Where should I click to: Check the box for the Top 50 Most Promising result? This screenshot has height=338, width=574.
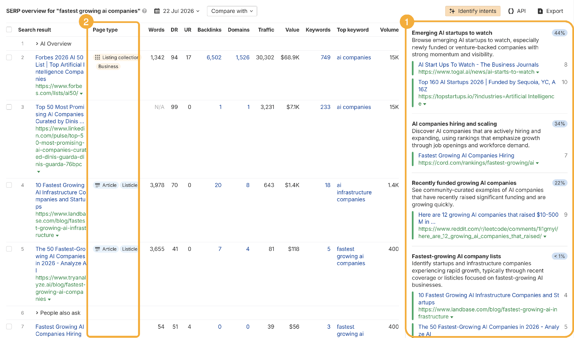pyautogui.click(x=9, y=107)
